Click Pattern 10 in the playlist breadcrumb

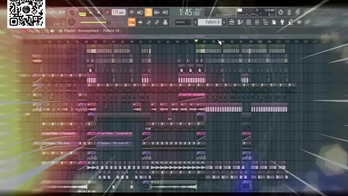(111, 30)
